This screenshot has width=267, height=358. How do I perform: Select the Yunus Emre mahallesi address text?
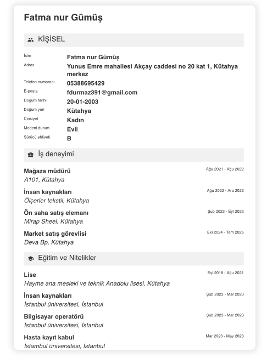click(152, 70)
